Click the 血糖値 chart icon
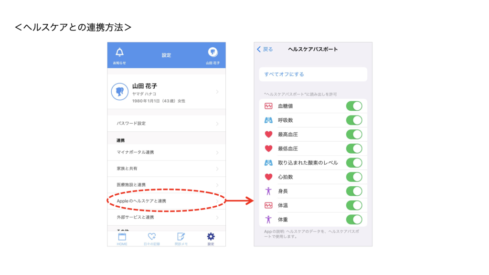 tap(268, 106)
